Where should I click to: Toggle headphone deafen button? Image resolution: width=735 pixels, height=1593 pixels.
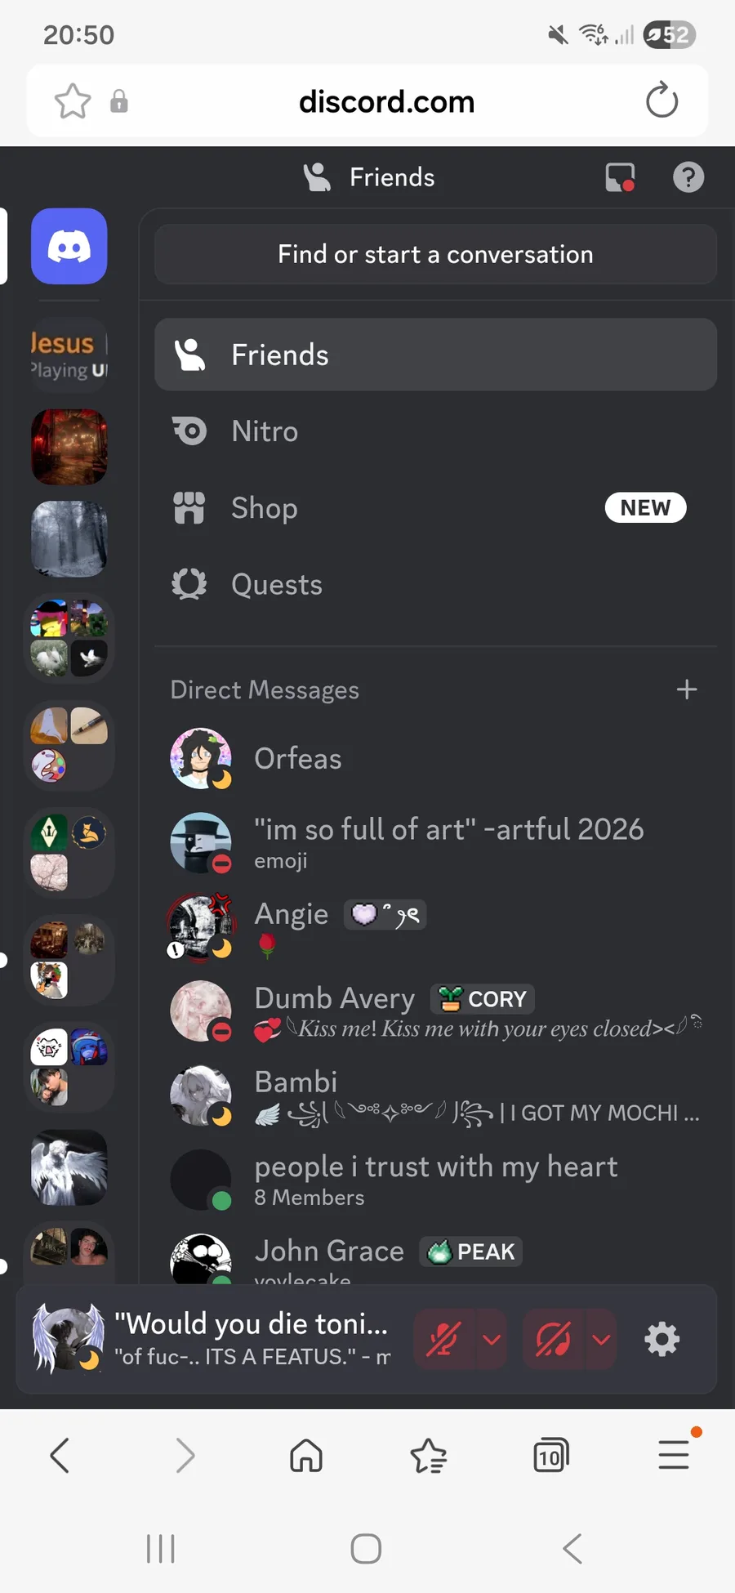point(553,1339)
